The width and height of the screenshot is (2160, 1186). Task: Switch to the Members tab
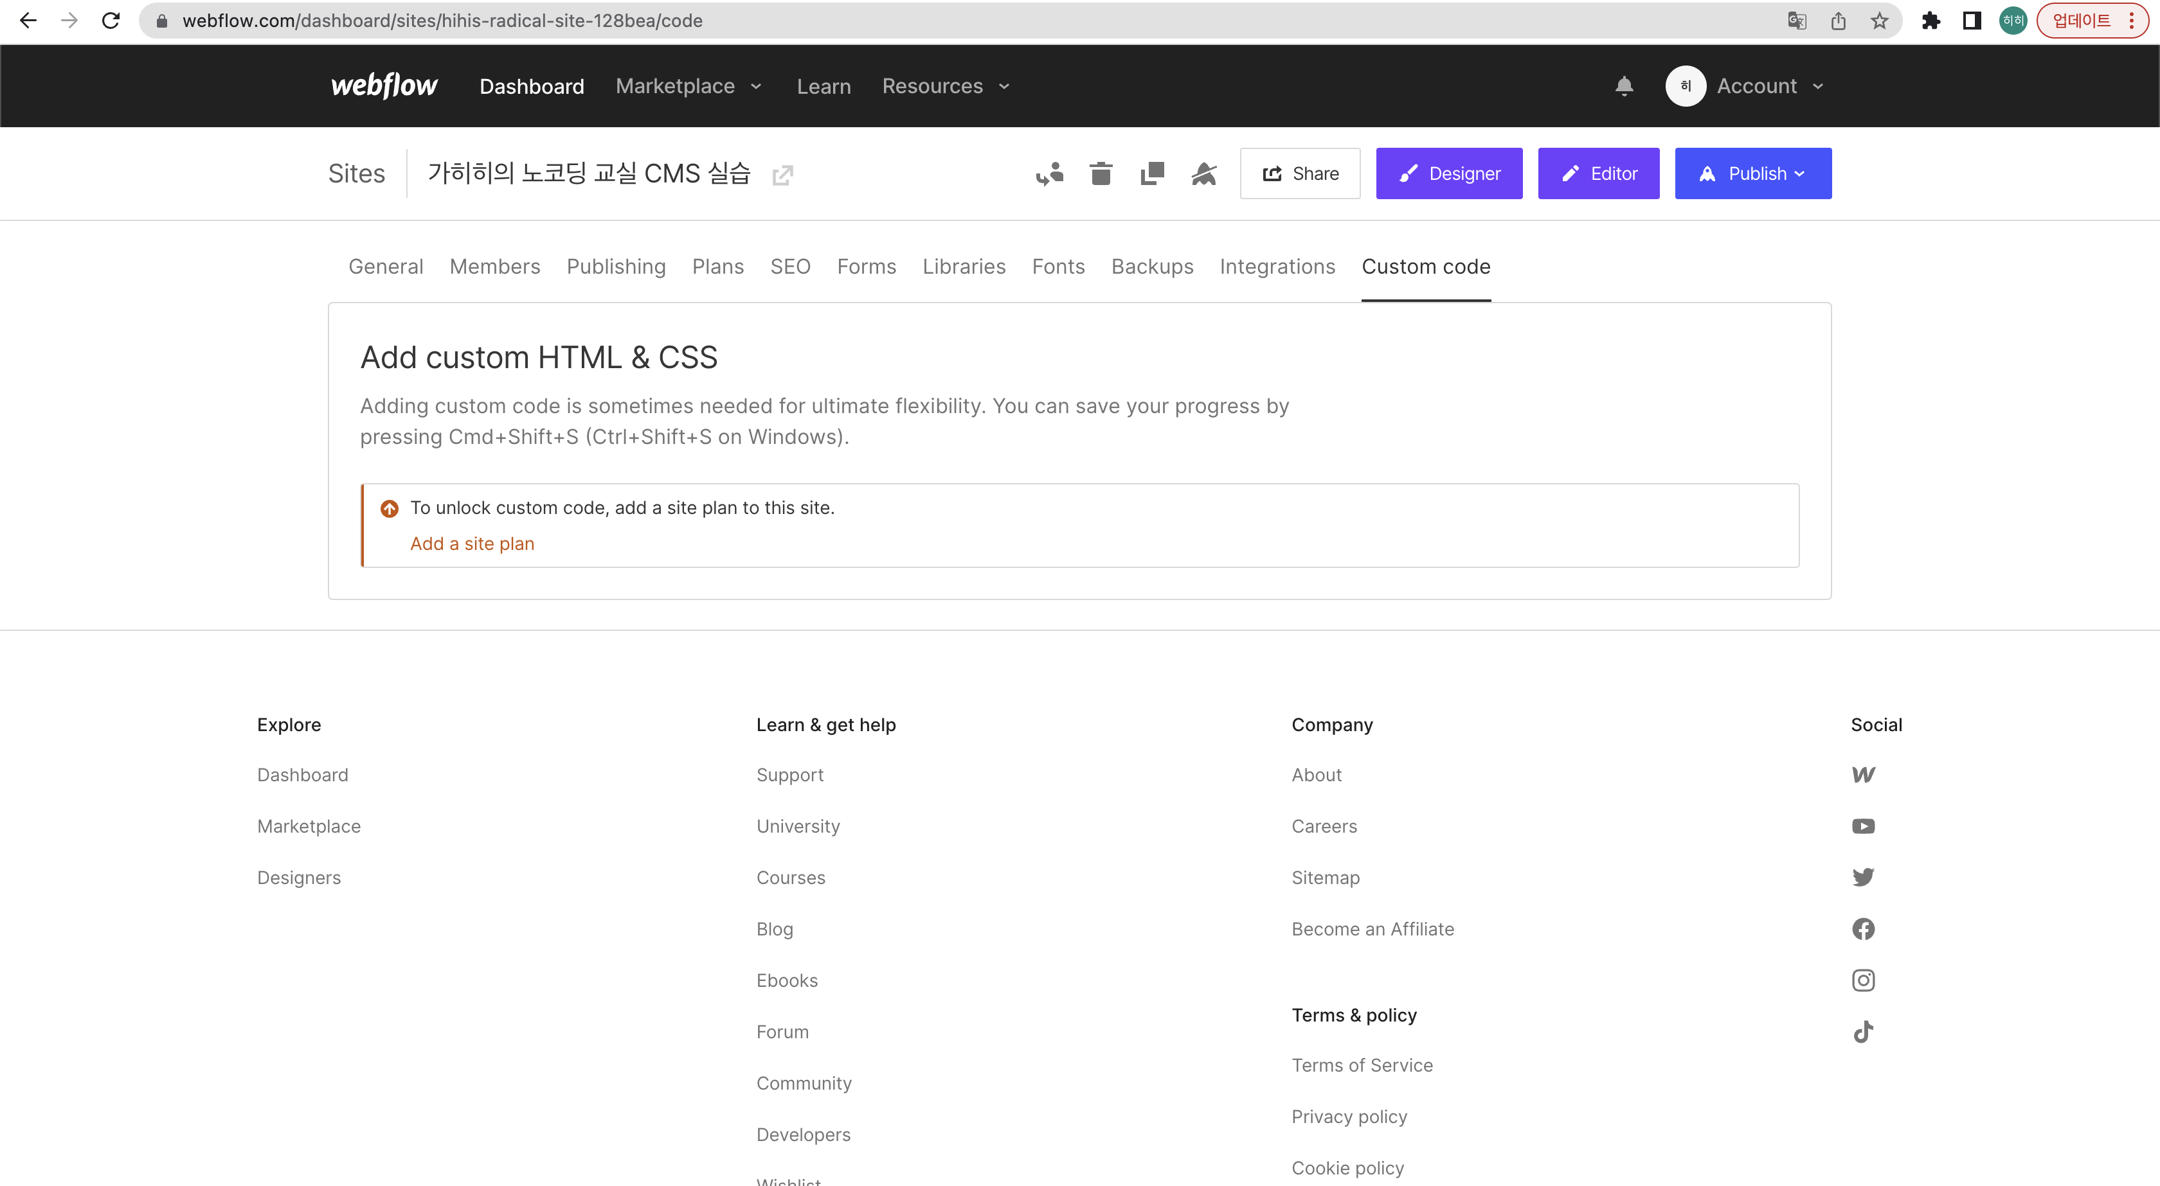[495, 267]
